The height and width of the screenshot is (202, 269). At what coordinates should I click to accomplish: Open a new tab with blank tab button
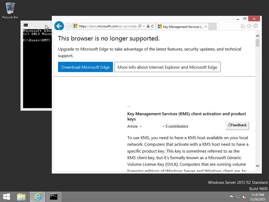click(x=213, y=27)
